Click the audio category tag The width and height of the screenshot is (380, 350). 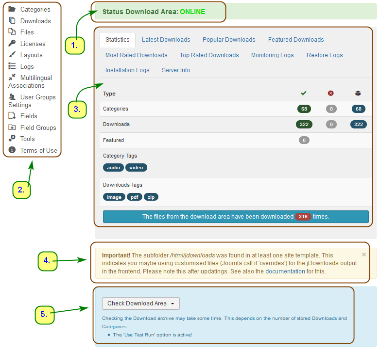pyautogui.click(x=113, y=168)
